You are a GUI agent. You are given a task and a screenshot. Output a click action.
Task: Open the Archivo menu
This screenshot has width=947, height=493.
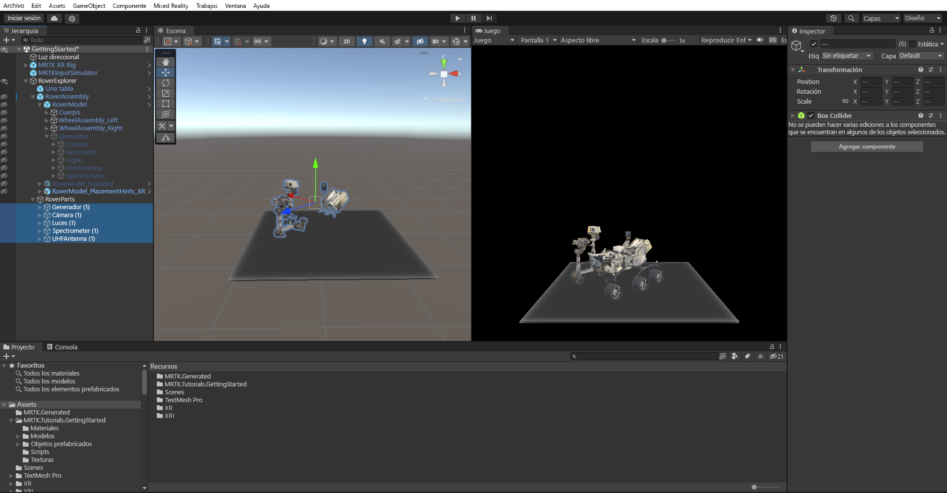[14, 5]
